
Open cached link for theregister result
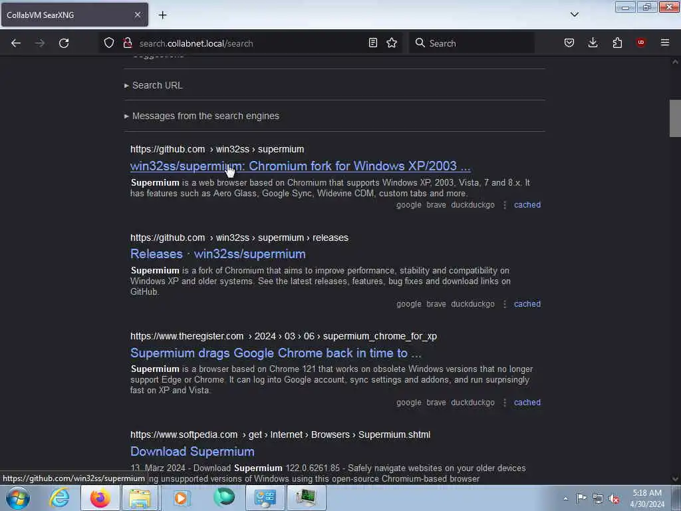click(x=527, y=403)
